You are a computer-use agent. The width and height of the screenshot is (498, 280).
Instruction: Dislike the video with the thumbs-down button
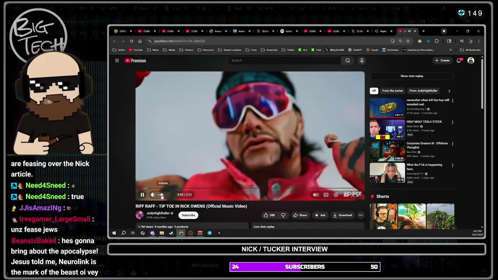pos(283,215)
